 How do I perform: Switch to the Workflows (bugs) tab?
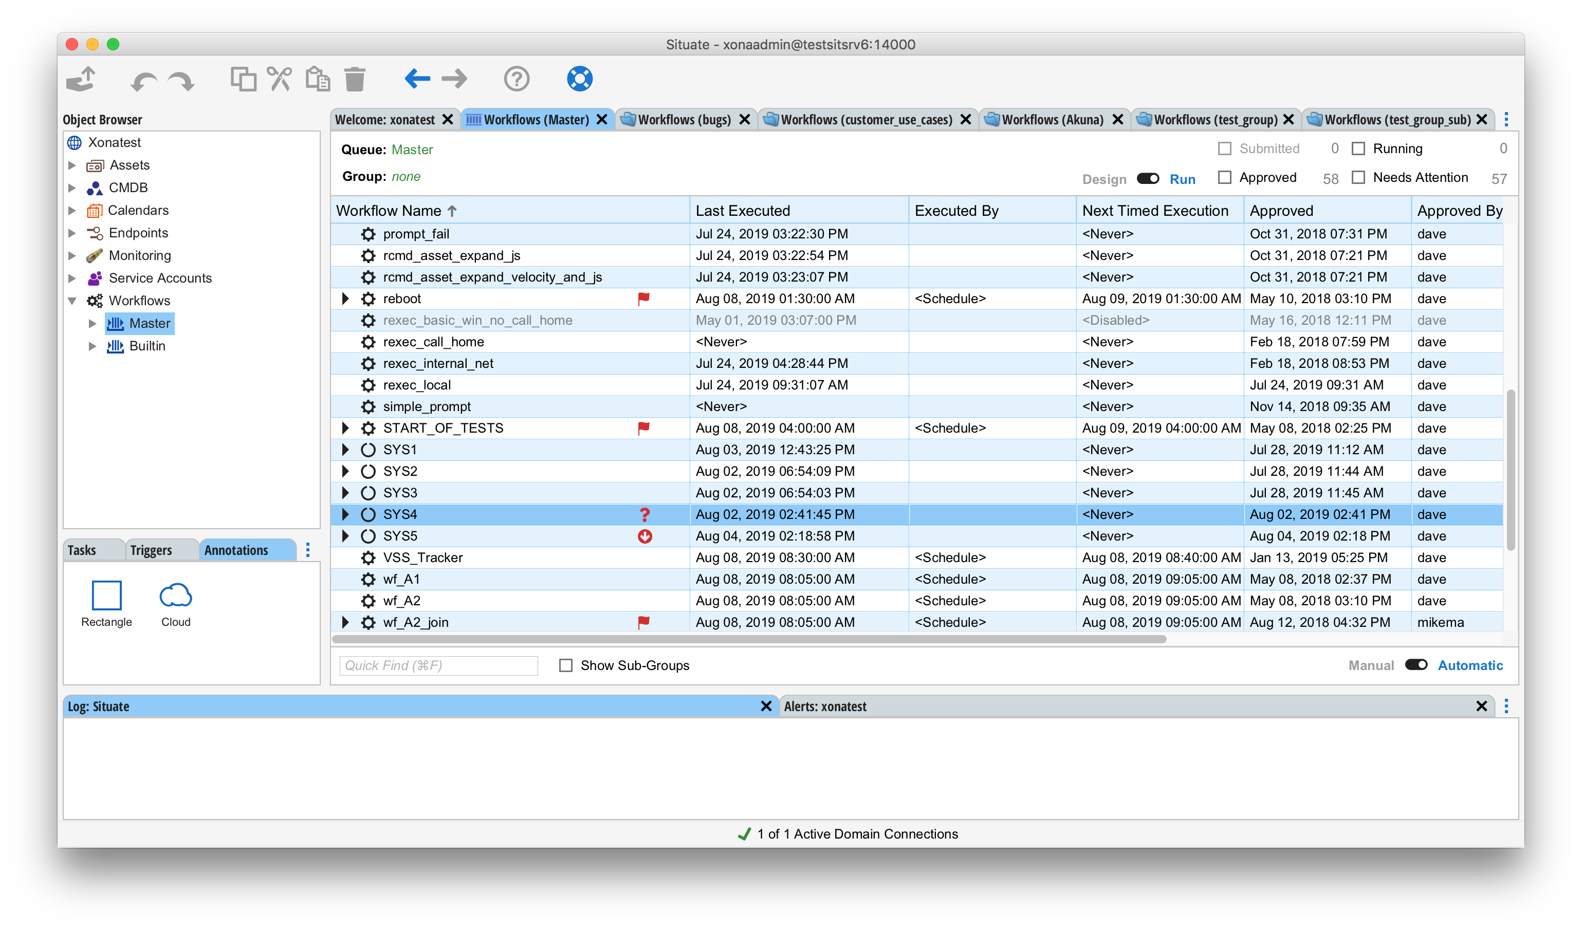click(684, 120)
